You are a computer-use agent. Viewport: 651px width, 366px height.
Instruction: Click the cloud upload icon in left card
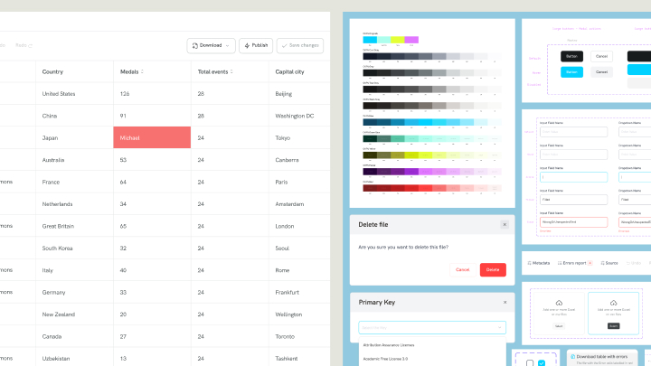click(x=559, y=303)
